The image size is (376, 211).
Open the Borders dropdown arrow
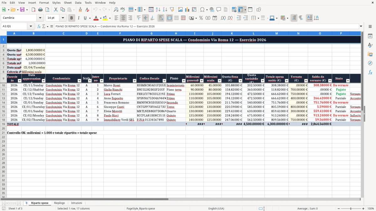[259, 18]
